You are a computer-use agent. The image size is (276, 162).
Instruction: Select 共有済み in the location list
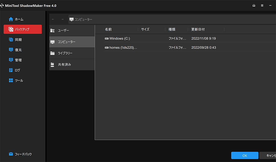[72, 64]
